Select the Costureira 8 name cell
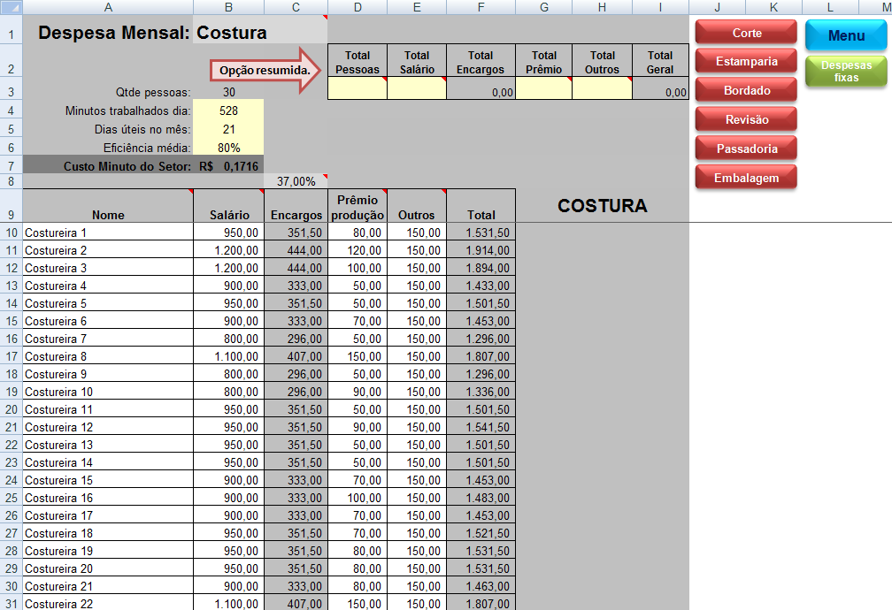 point(107,356)
